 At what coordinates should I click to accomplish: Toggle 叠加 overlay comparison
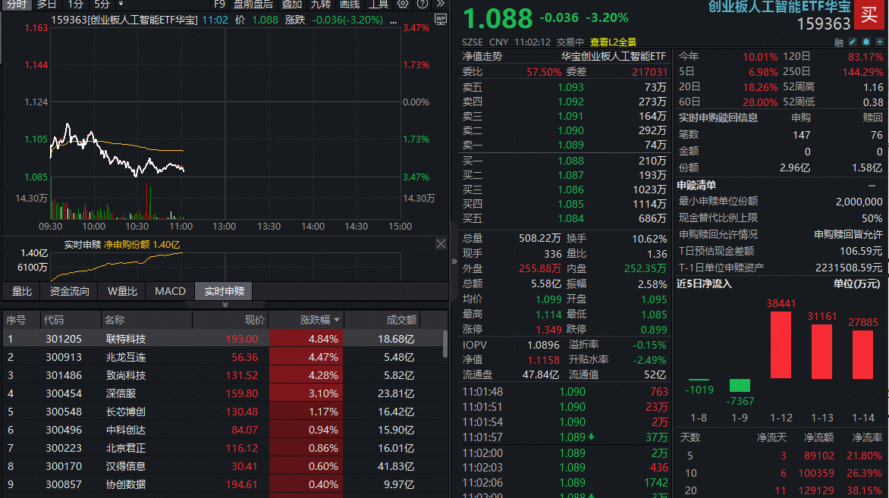tap(292, 4)
